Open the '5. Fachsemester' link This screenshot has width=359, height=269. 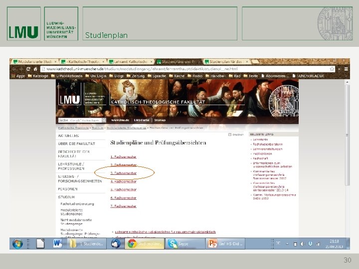tap(124, 190)
